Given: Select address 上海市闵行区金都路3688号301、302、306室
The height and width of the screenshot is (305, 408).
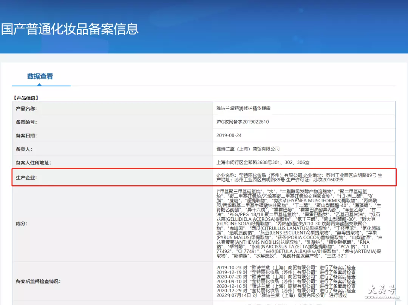Looking at the screenshot, I should pyautogui.click(x=263, y=162).
